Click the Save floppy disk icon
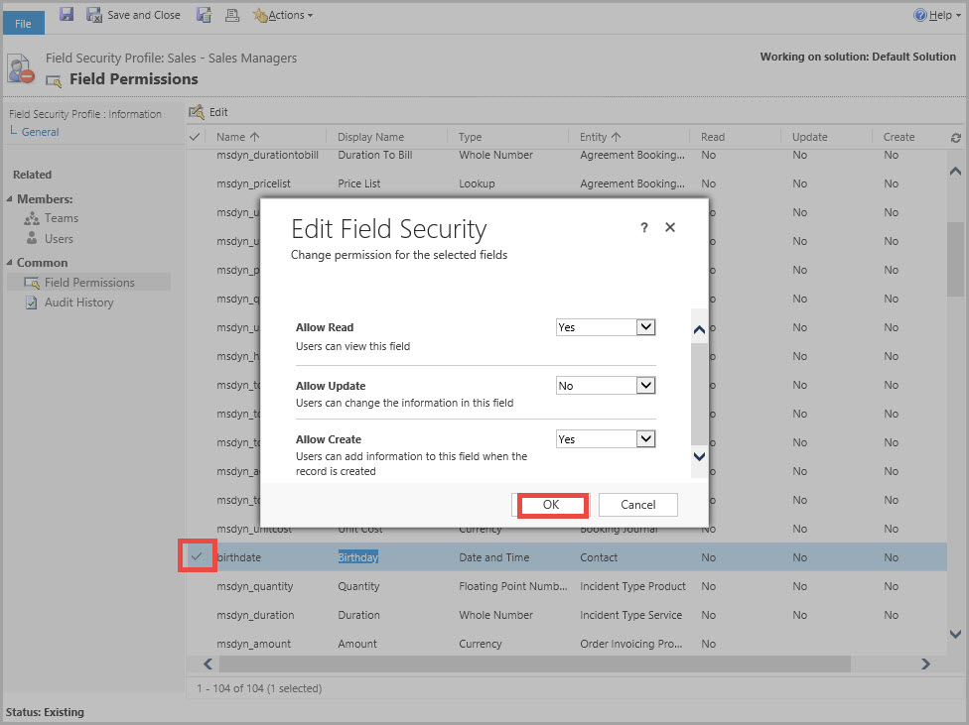This screenshot has width=969, height=725. [x=67, y=14]
